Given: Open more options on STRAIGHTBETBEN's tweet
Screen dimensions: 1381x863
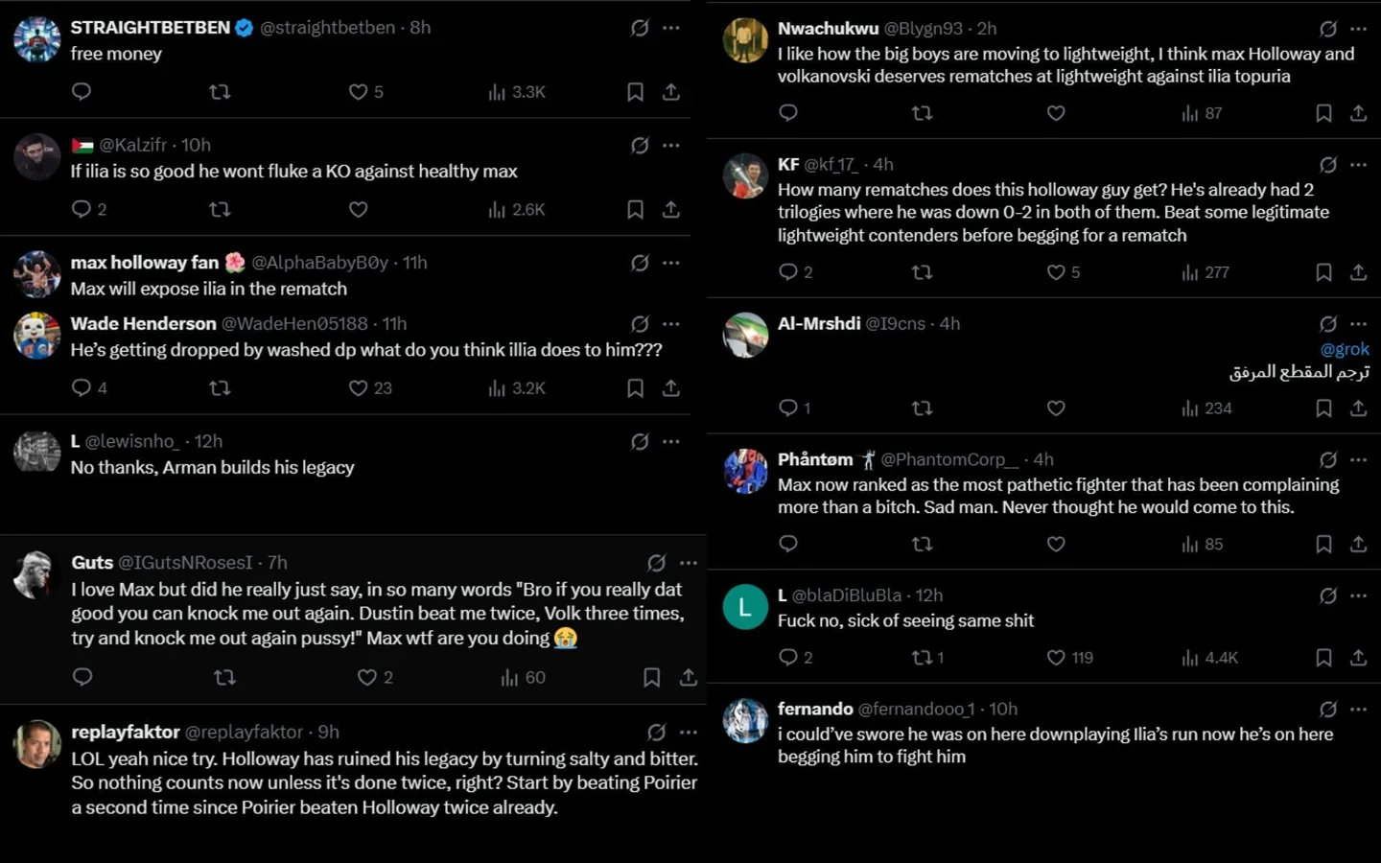Looking at the screenshot, I should click(x=671, y=28).
